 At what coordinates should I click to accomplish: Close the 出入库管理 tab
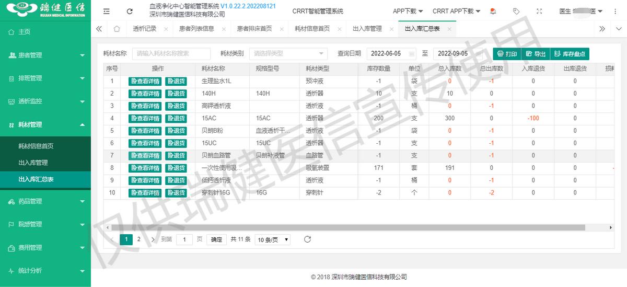pos(391,29)
